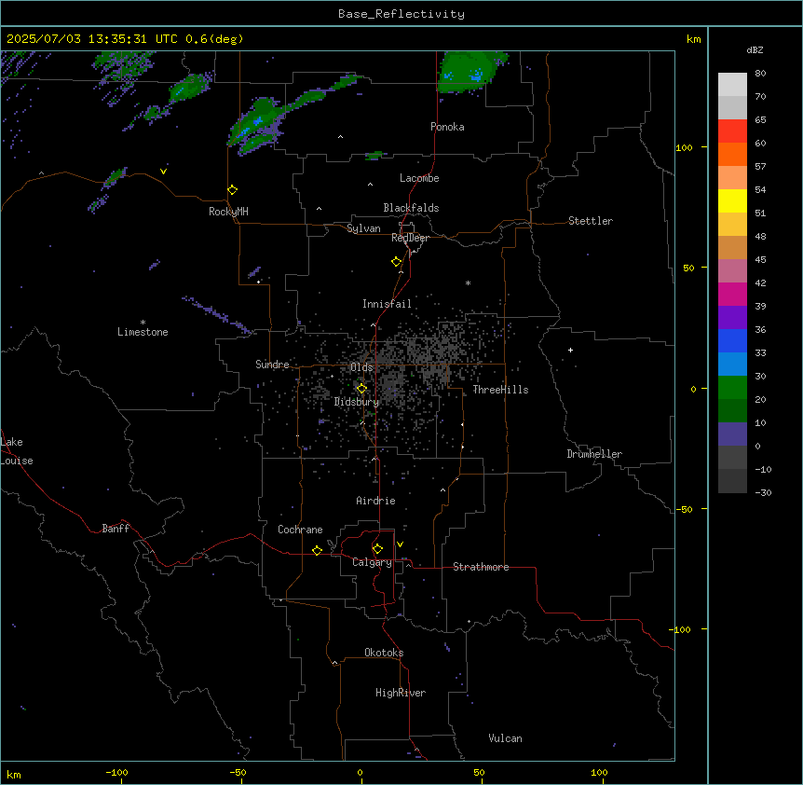Click the Drumheller label
Screen dimensions: 803x785
tap(594, 454)
